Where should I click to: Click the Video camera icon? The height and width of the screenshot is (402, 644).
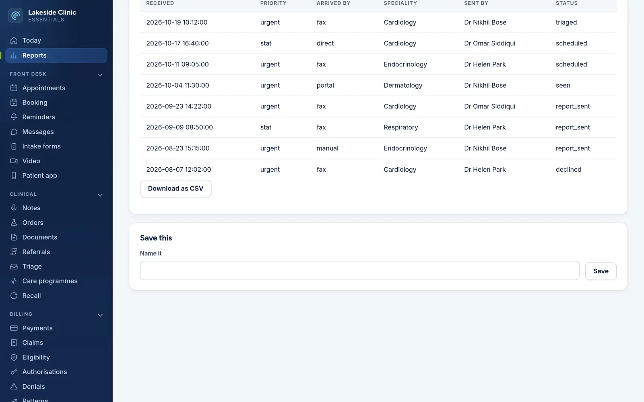[x=14, y=161]
